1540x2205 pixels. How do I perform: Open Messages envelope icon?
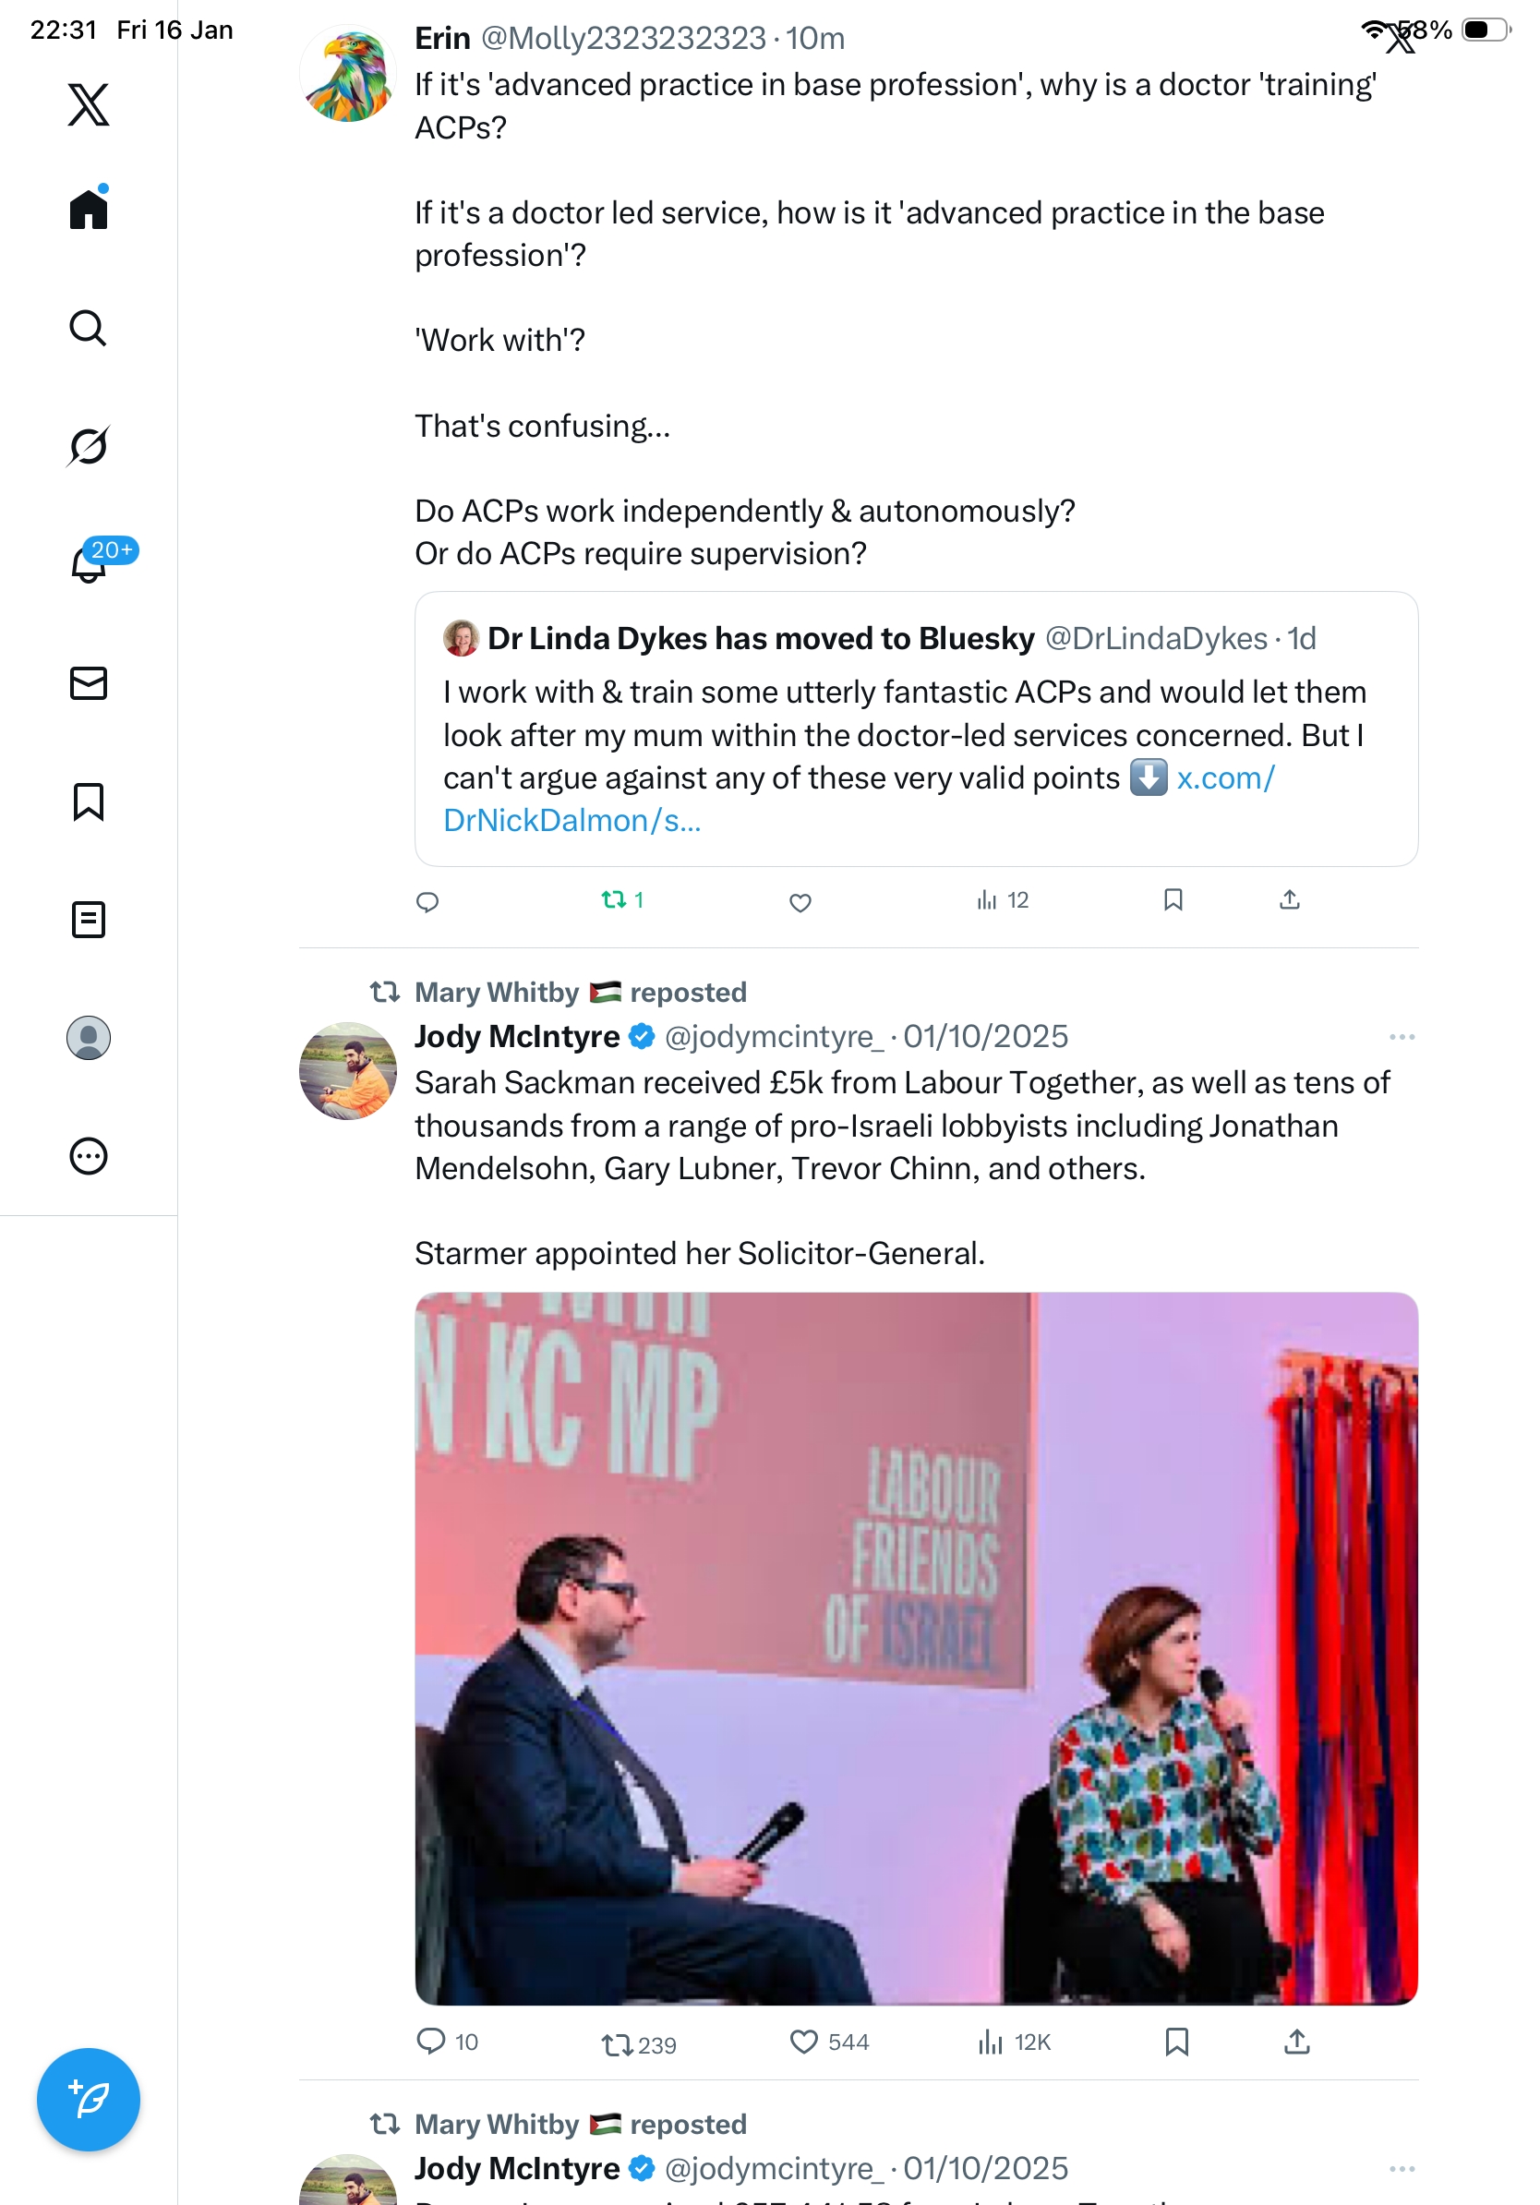click(x=89, y=682)
